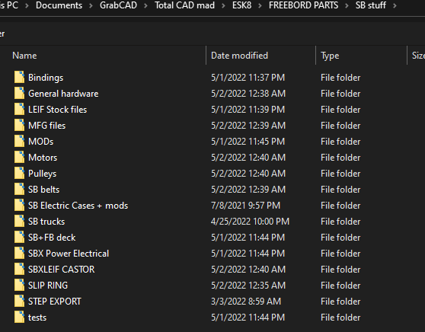The width and height of the screenshot is (425, 332).
Task: Go to FREEBORD PARTS breadcrumb
Action: pyautogui.click(x=303, y=5)
